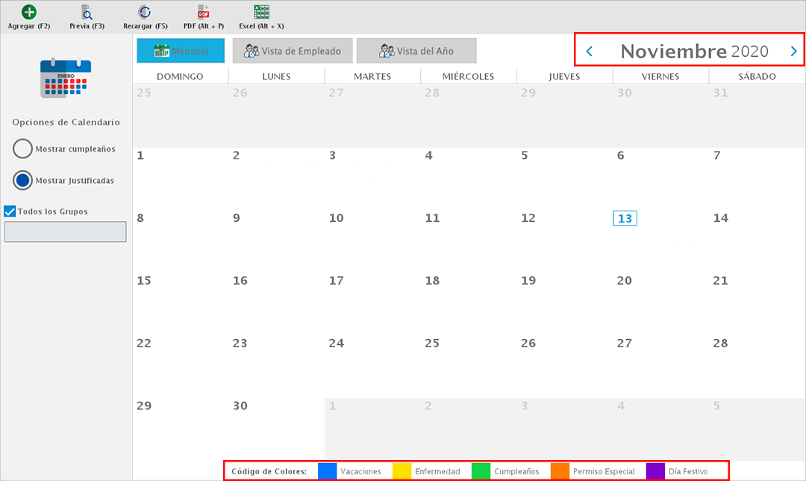Image resolution: width=806 pixels, height=481 pixels.
Task: Enable Mostrar cumpleaños radio option
Action: coord(22,149)
